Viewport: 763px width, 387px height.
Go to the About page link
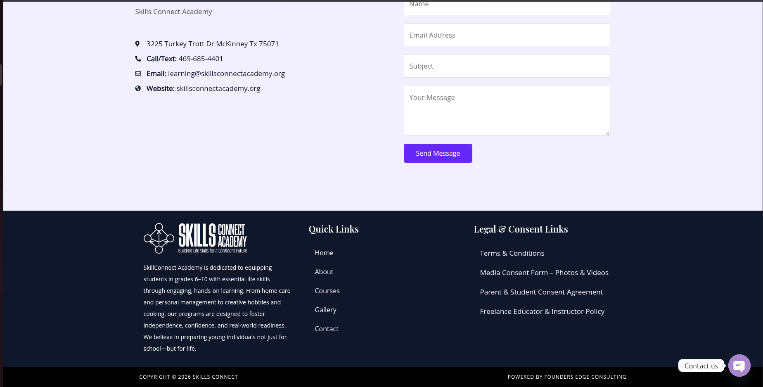click(x=324, y=272)
